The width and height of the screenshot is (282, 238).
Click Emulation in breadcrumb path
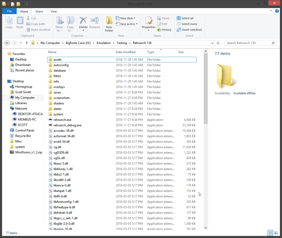tap(104, 43)
